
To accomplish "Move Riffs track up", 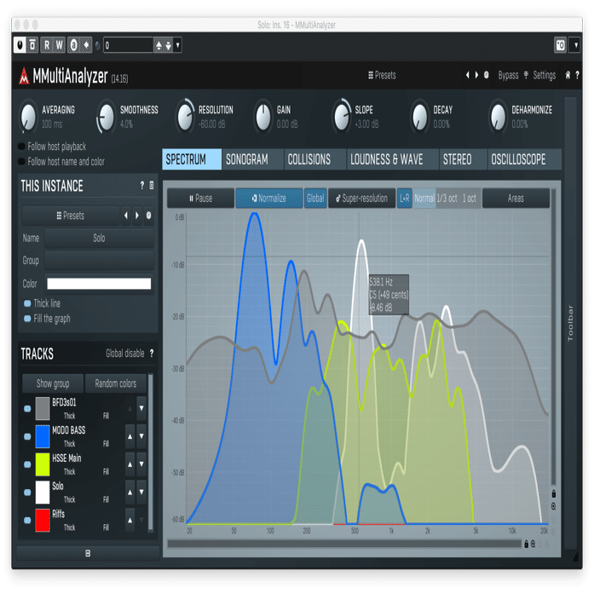I will [130, 520].
